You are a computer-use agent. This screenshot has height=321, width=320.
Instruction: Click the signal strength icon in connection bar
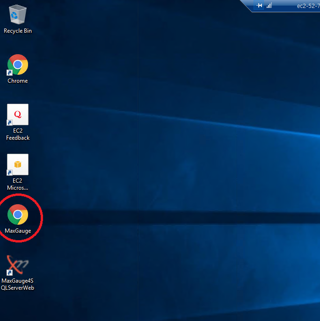(x=269, y=6)
